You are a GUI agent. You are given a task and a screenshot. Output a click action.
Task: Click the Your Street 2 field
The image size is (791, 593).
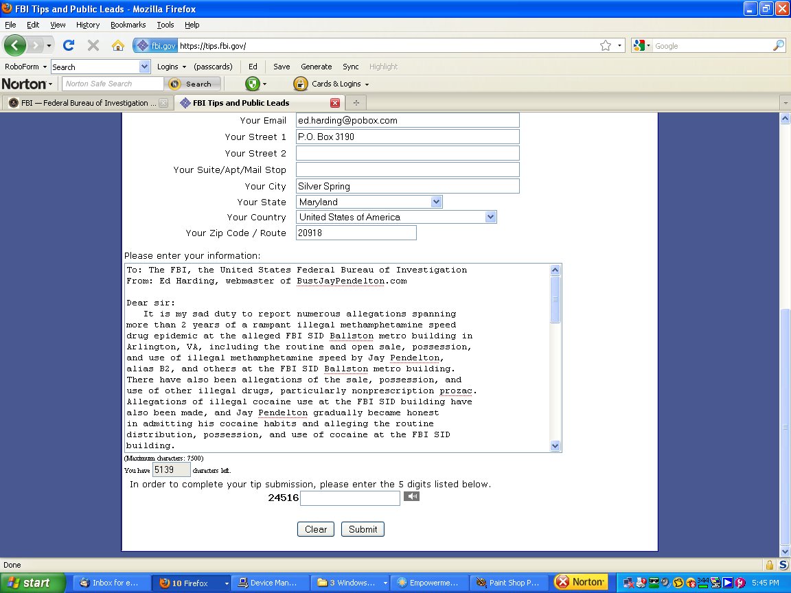click(x=408, y=153)
